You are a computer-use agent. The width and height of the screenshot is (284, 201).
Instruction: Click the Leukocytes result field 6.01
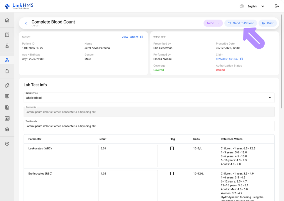128,156
